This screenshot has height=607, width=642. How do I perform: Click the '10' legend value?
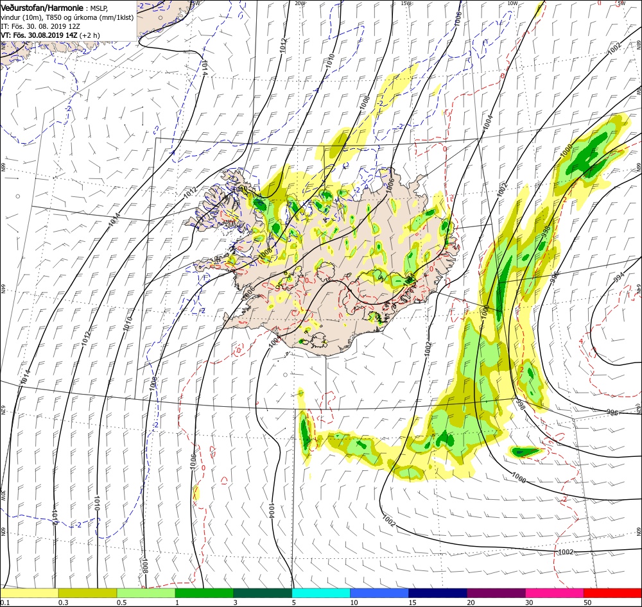coord(354,603)
